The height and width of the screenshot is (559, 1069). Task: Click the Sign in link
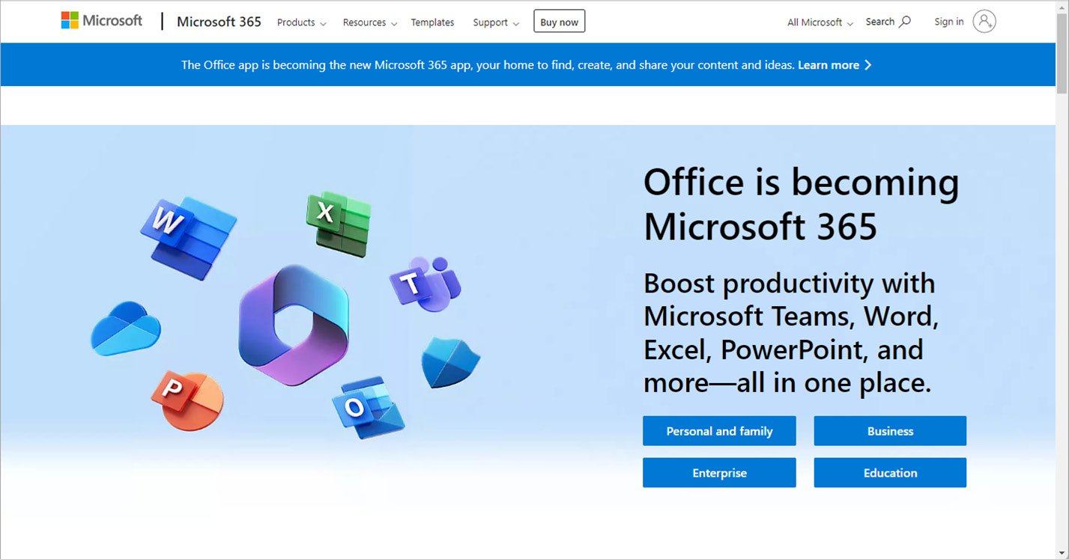tap(948, 22)
